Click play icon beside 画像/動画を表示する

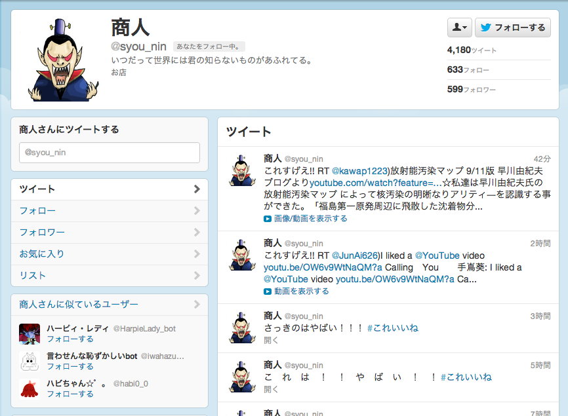[268, 219]
